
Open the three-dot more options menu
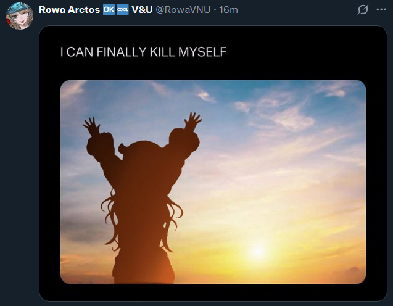pyautogui.click(x=381, y=10)
